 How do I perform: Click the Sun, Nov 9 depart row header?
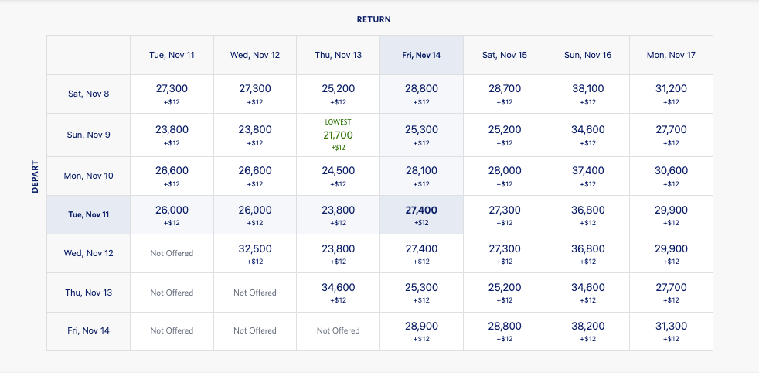88,135
